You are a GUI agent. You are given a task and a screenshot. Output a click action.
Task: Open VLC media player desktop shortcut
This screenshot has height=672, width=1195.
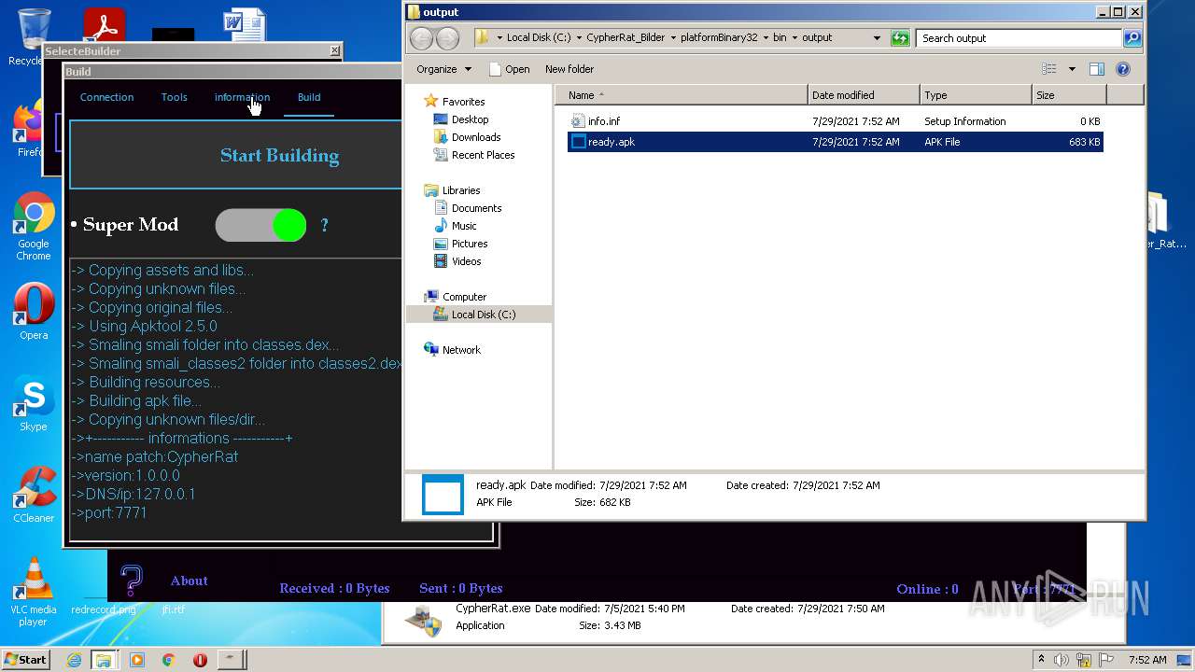[34, 592]
